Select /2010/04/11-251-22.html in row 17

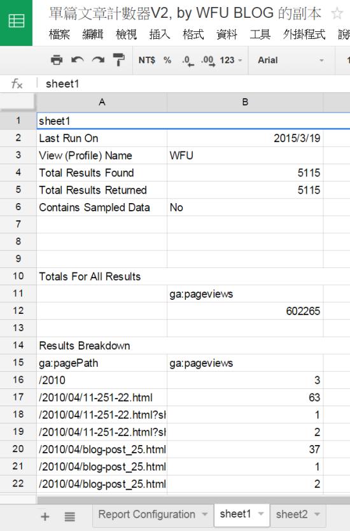(102, 397)
